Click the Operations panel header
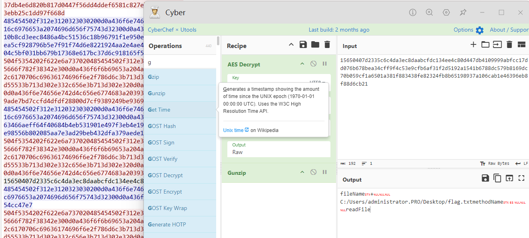Image resolution: width=529 pixels, height=238 pixels. [165, 46]
